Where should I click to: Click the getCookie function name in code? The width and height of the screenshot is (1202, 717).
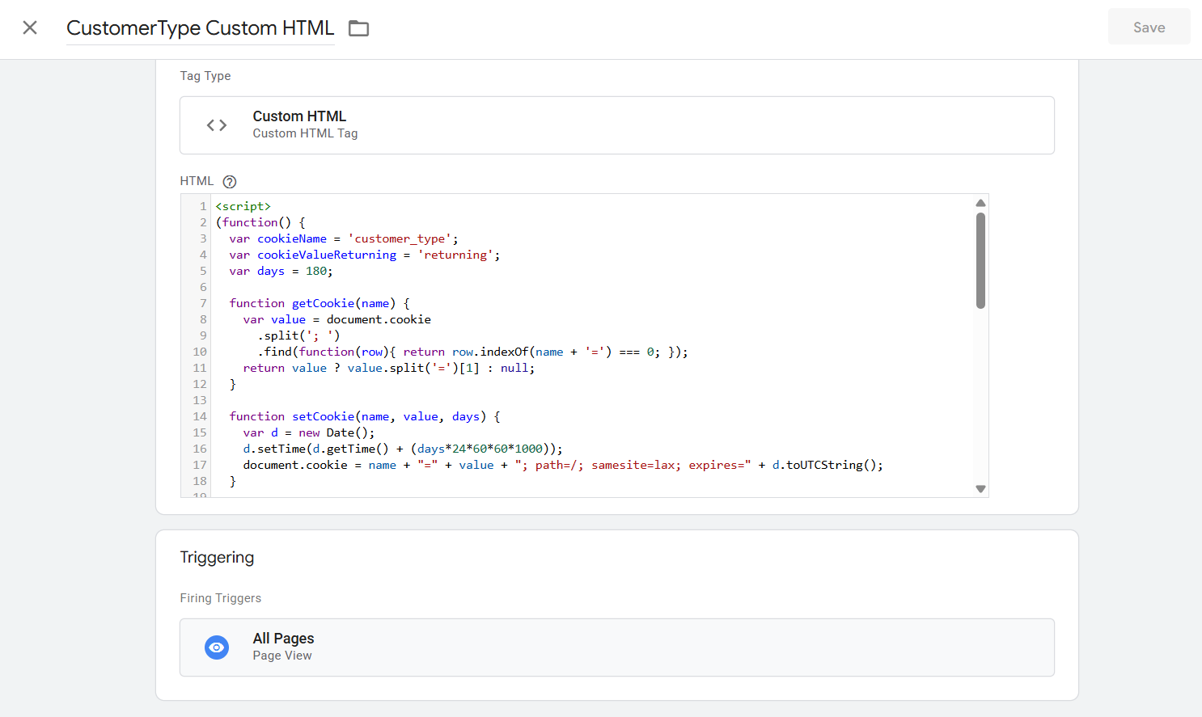click(x=323, y=303)
